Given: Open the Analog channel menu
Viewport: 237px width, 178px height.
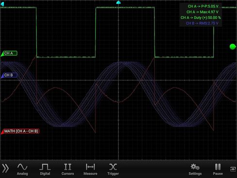Looking at the screenshot, I should (22, 169).
